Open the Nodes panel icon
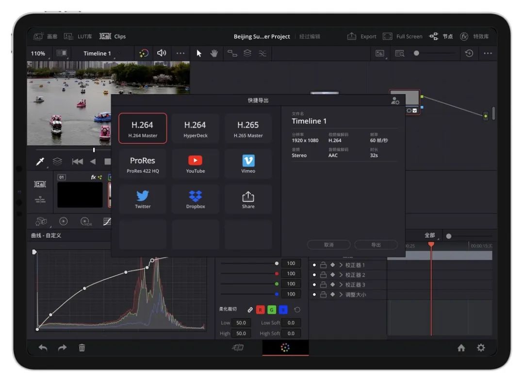The height and width of the screenshot is (383, 524). (x=433, y=36)
